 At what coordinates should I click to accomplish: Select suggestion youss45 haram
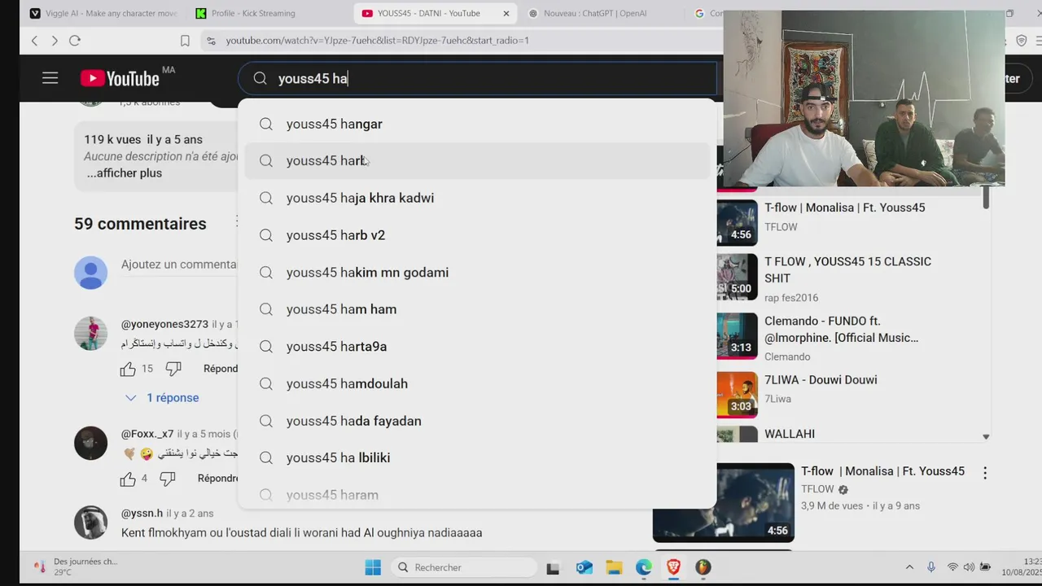[x=476, y=495]
